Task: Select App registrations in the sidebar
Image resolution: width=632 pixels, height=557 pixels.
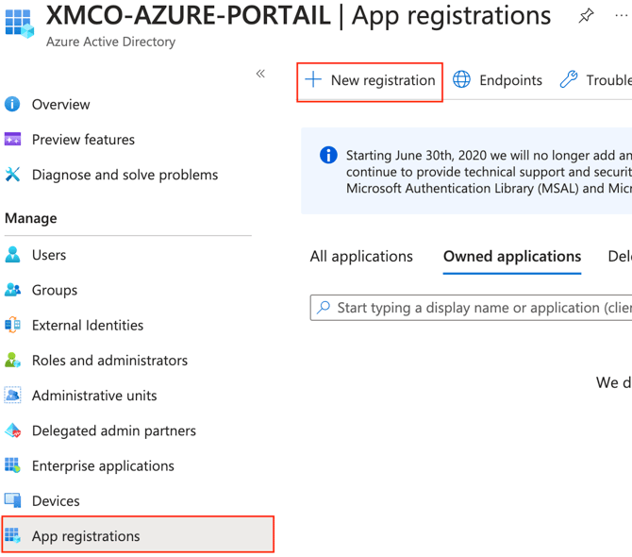Action: click(x=85, y=535)
